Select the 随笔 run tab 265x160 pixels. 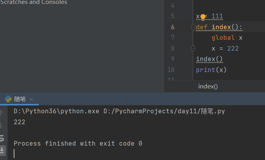[20, 99]
